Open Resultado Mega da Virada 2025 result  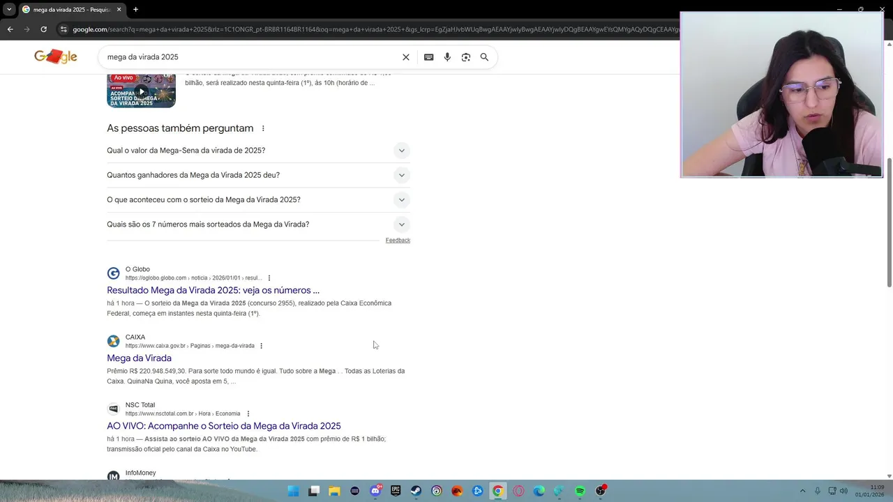(x=213, y=290)
